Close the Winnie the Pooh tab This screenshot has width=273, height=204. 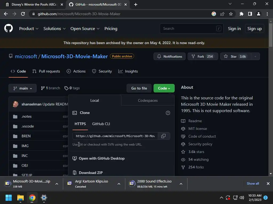(62, 5)
